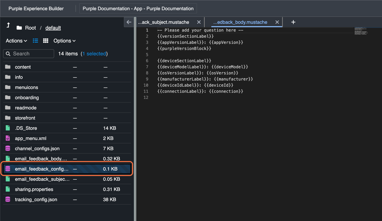Viewport: 382px width, 221px height.
Task: Open the Options dropdown
Action: click(x=65, y=41)
